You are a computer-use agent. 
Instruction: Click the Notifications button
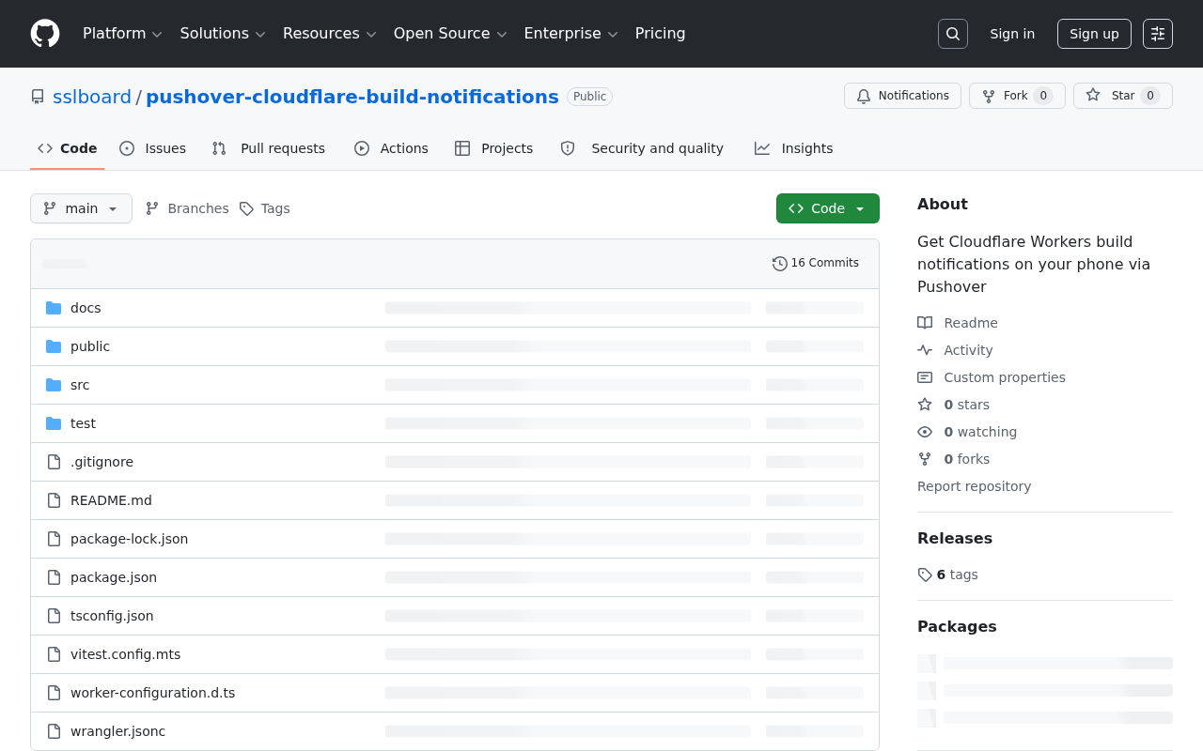click(902, 96)
